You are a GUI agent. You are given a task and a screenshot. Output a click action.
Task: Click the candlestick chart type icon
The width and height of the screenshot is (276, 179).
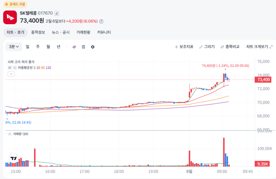(74, 47)
